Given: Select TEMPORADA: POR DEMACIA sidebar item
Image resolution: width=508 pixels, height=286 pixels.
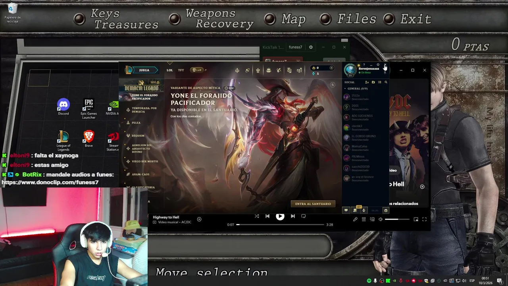Looking at the screenshot, I should coord(142,110).
